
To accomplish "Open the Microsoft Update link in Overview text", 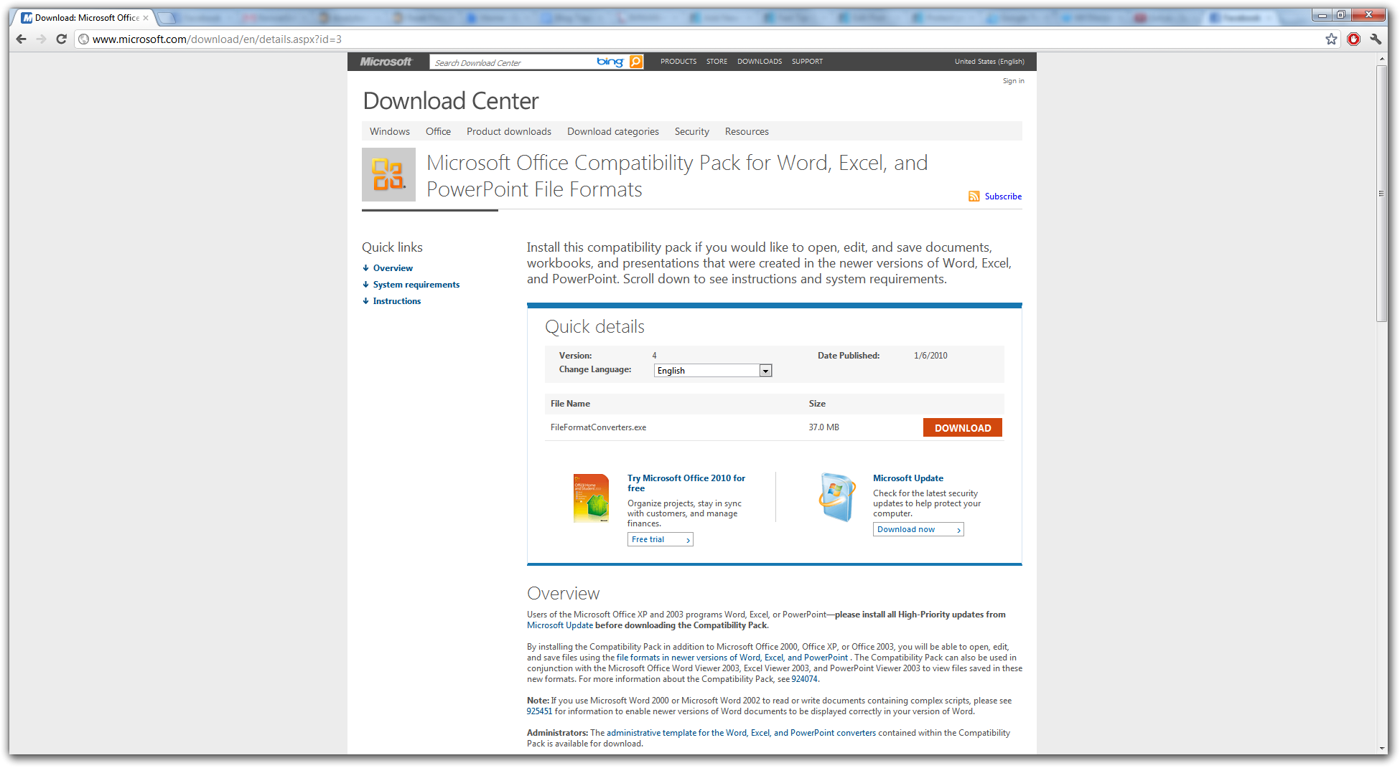I will click(560, 625).
